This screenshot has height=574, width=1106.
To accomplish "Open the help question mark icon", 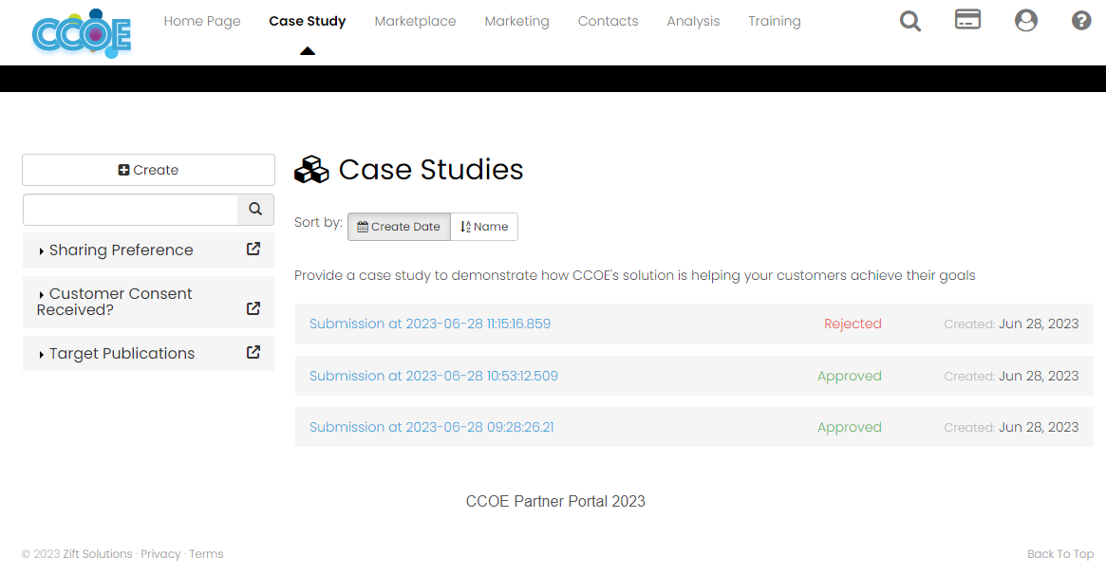I will 1081,21.
